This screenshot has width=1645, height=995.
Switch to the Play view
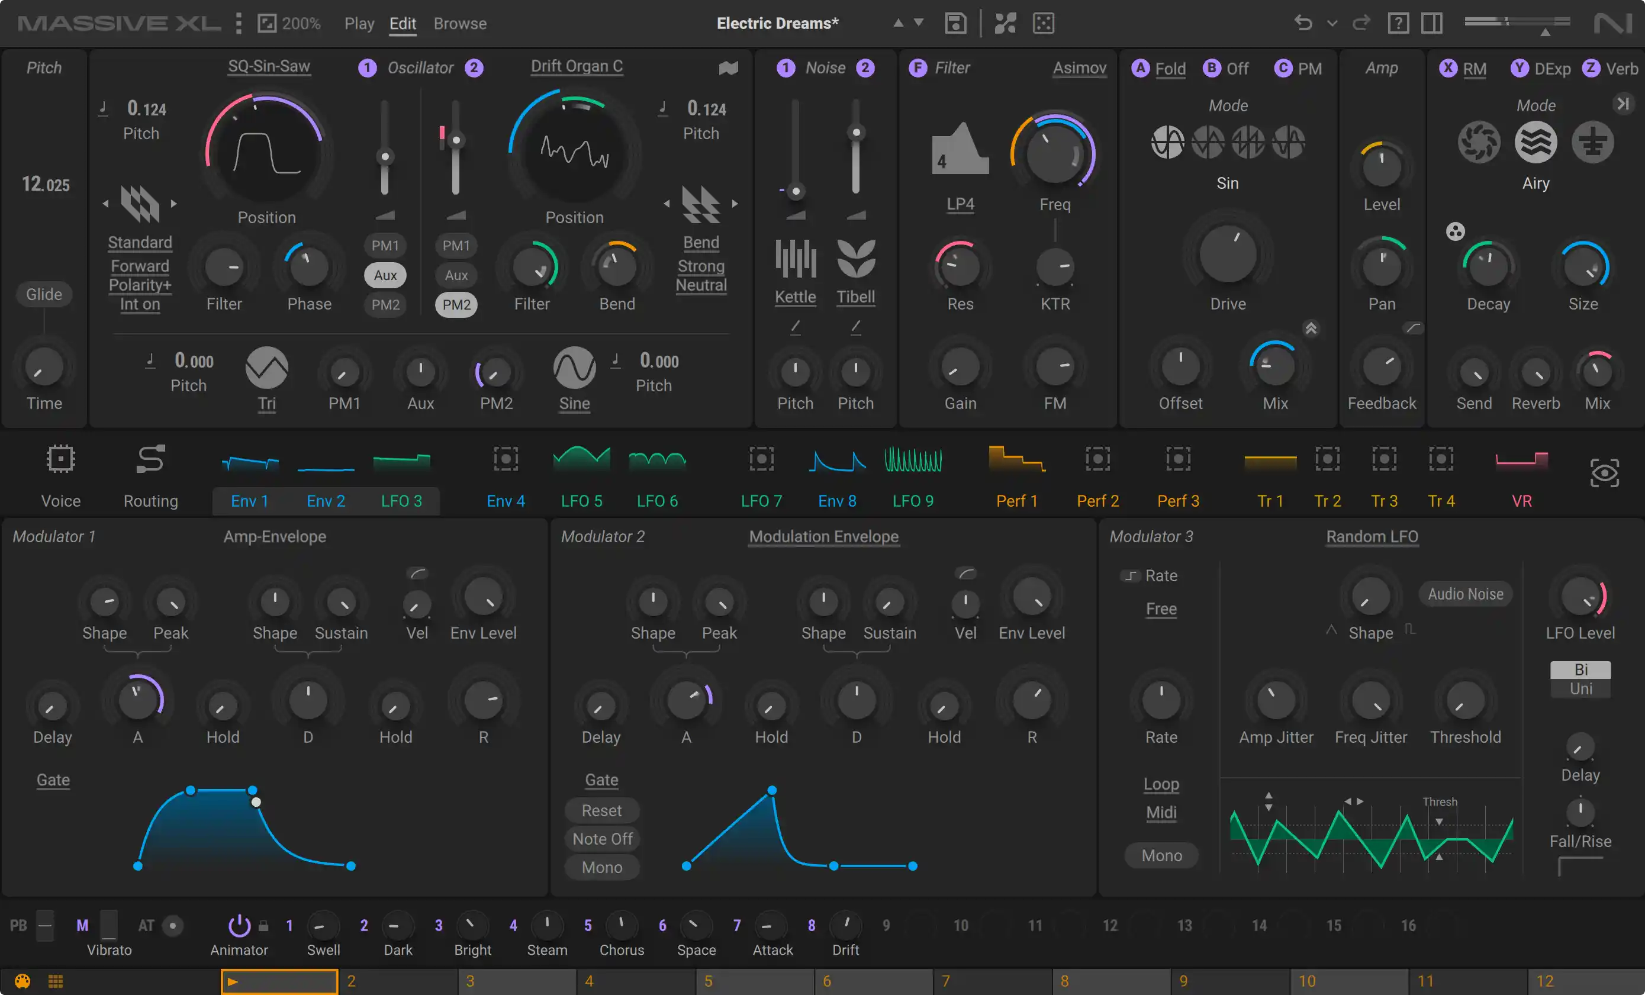click(359, 23)
